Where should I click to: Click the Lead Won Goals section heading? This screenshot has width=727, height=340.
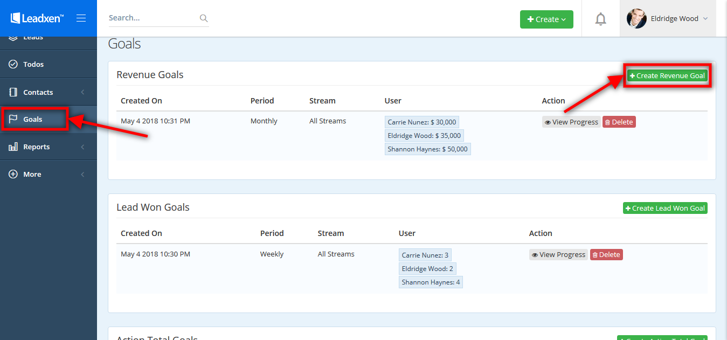tap(153, 207)
